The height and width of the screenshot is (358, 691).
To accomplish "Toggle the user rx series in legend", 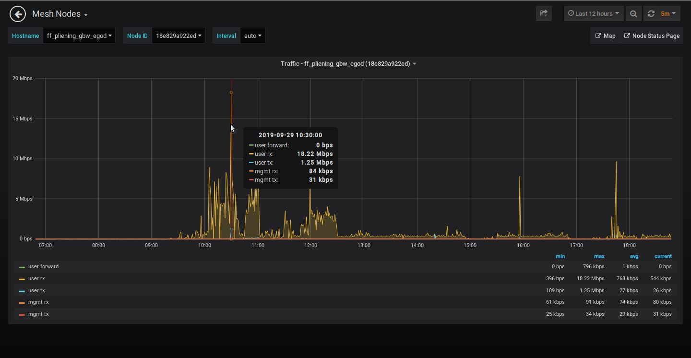I will [36, 279].
